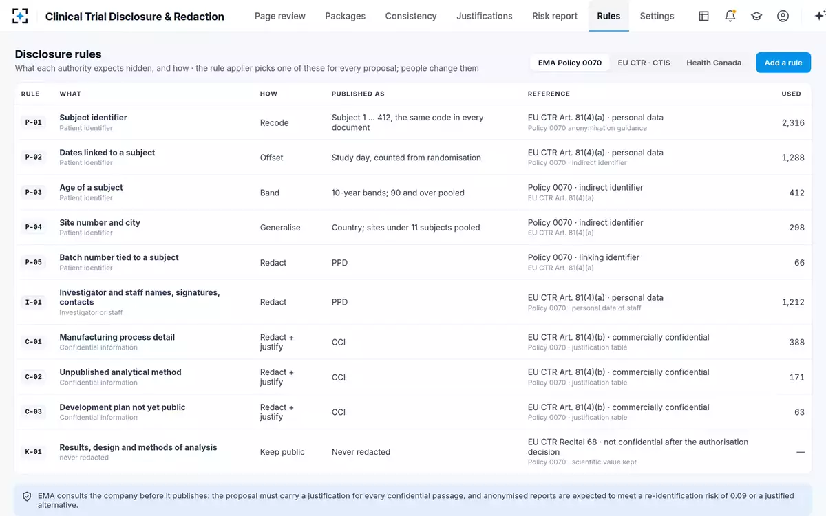
Task: Select the Rules tab
Action: (608, 16)
